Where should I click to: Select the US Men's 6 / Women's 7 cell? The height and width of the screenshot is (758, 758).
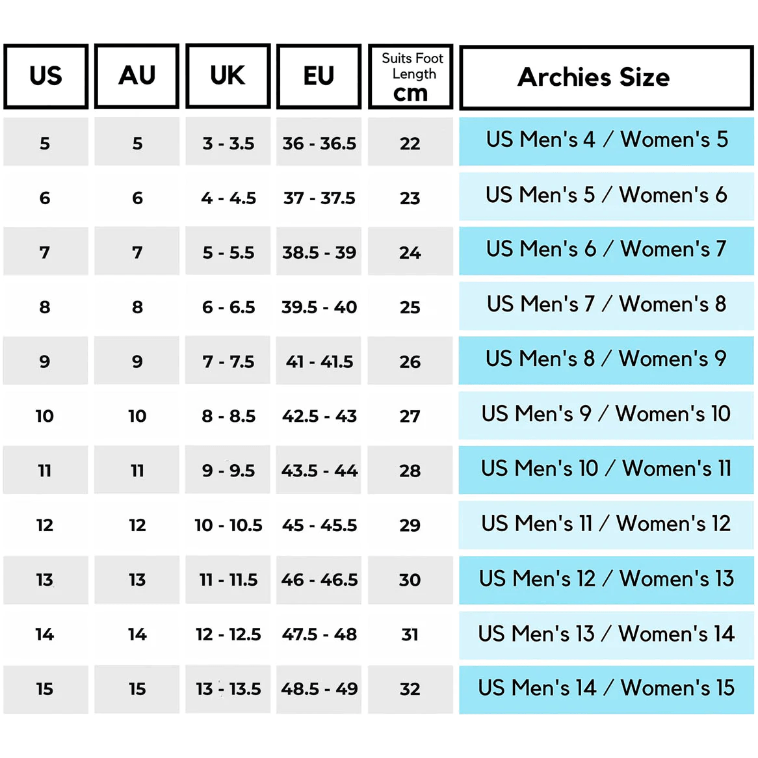tap(606, 250)
